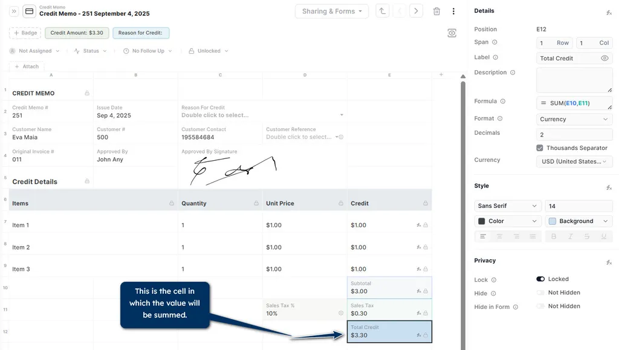Open the No Follow Up menu
This screenshot has height=350, width=619.
click(x=147, y=51)
